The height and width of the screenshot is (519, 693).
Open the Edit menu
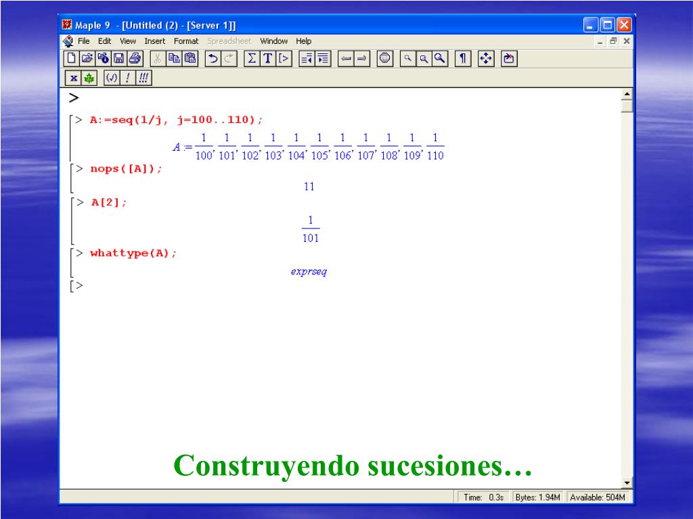(104, 41)
